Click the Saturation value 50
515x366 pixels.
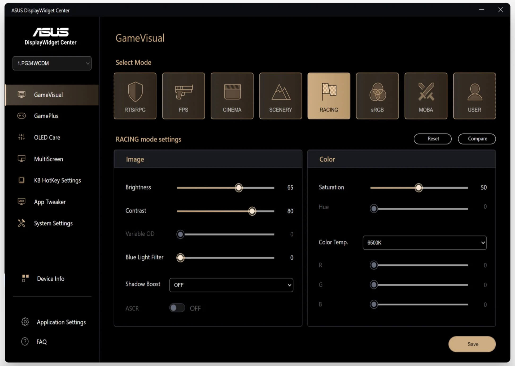[x=484, y=188]
